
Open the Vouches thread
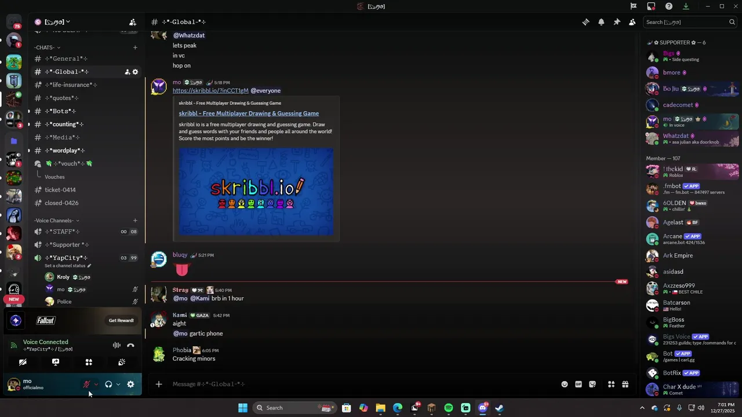click(x=54, y=177)
